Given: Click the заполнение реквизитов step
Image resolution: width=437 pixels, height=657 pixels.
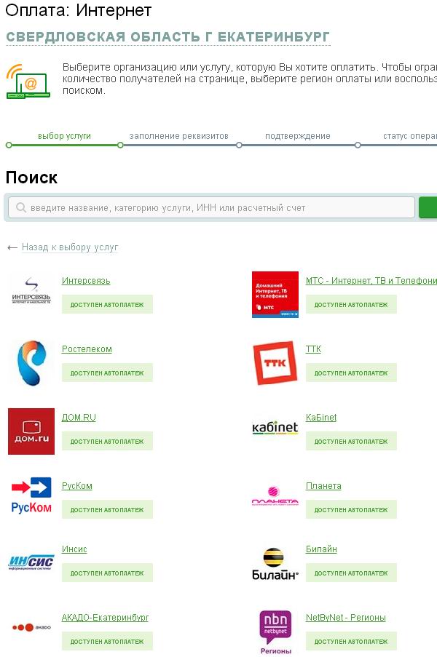Looking at the screenshot, I should point(178,136).
